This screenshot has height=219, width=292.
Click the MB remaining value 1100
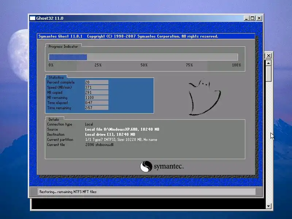tap(97, 97)
